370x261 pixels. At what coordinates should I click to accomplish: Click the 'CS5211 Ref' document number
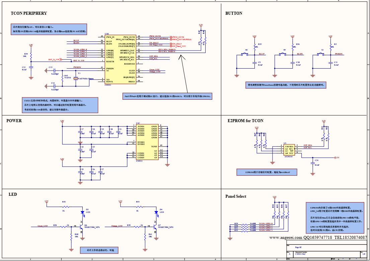pos(300,254)
